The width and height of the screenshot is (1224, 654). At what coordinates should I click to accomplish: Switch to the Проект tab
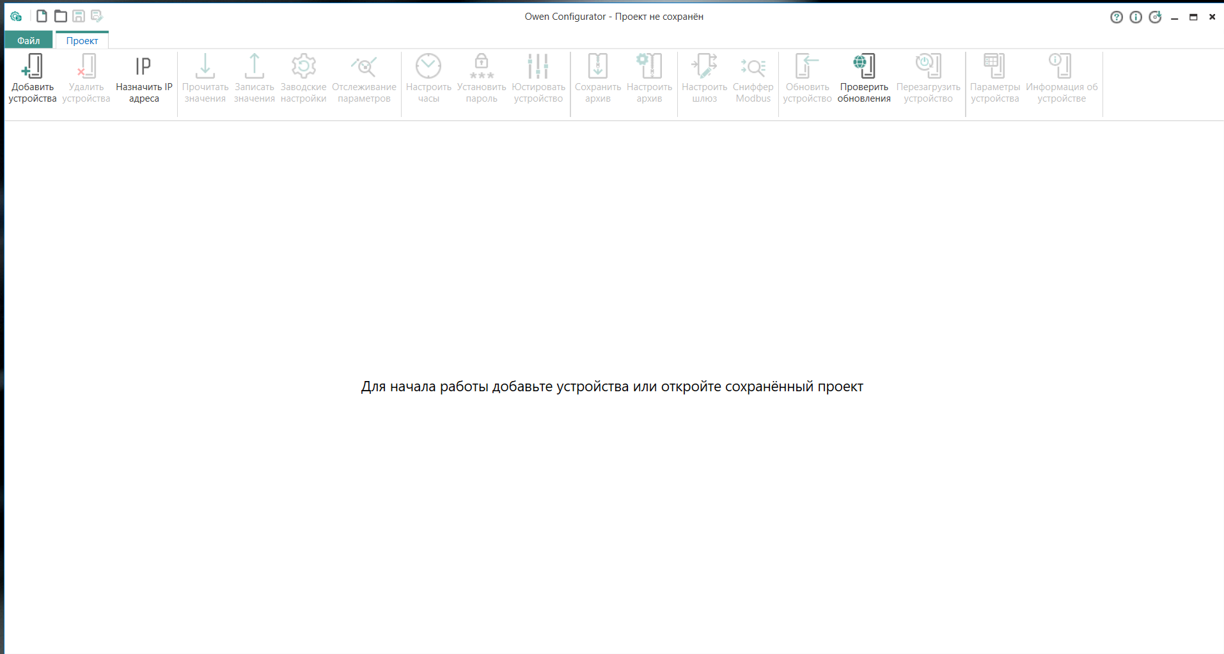(82, 40)
